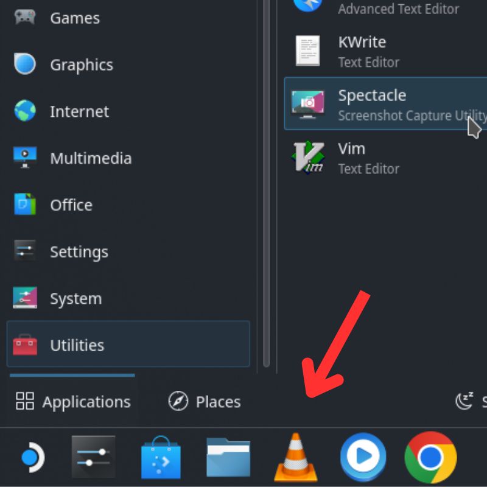Screen dimensions: 487x487
Task: Open Dolphin file manager from taskbar
Action: 228,457
